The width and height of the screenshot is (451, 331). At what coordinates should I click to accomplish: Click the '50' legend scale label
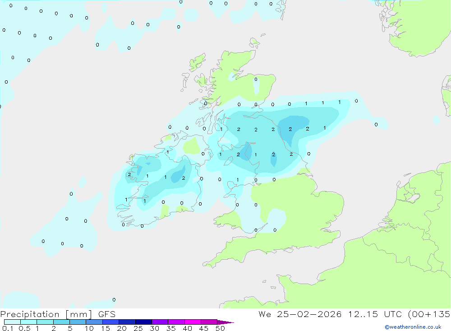click(220, 328)
